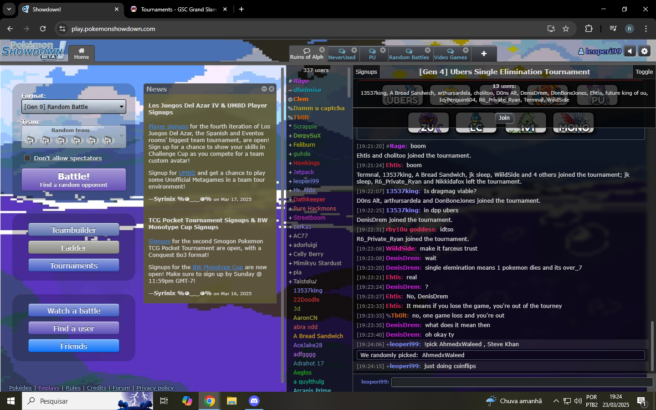Click Watch a battle
Viewport: 656px width, 410px height.
click(x=74, y=311)
